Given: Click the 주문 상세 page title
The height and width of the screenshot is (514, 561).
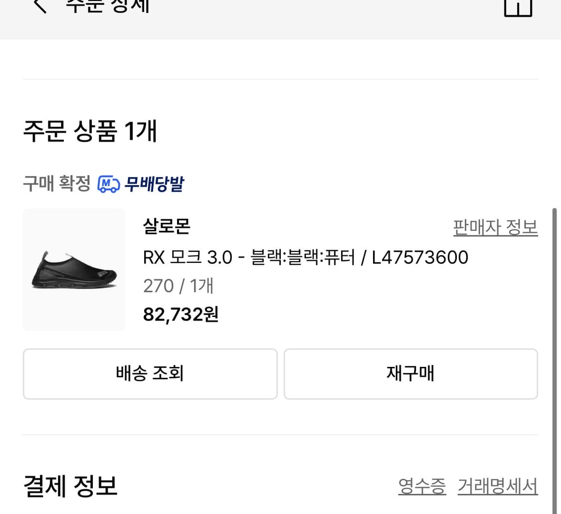Looking at the screenshot, I should pos(107,6).
